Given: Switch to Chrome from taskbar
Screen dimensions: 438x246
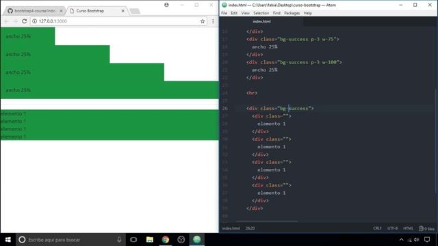Looking at the screenshot, I should coord(166,240).
